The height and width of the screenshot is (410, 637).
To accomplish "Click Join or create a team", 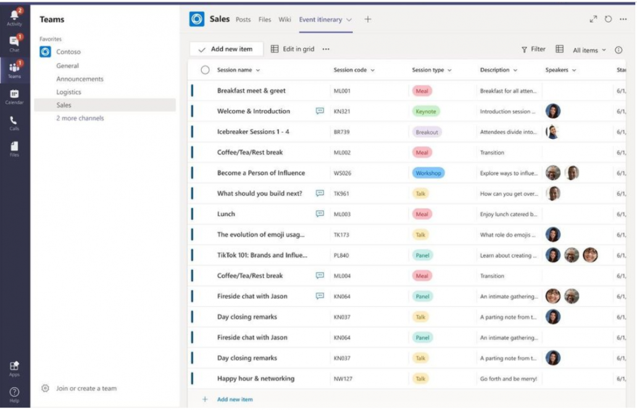I will [86, 388].
